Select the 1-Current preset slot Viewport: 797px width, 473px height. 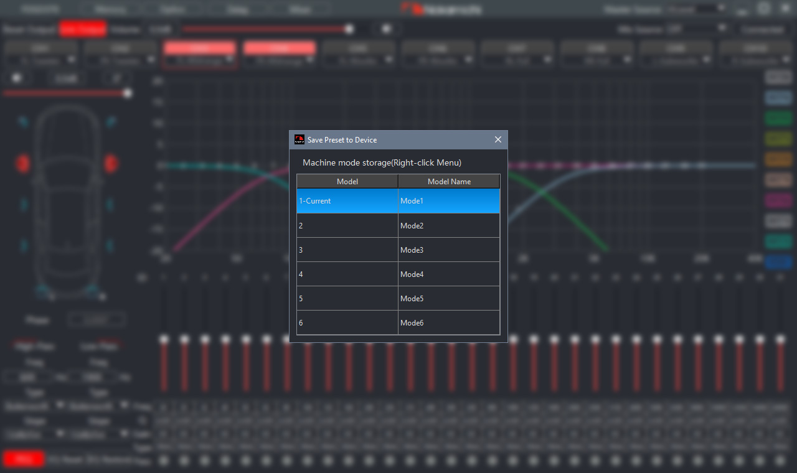click(x=347, y=201)
